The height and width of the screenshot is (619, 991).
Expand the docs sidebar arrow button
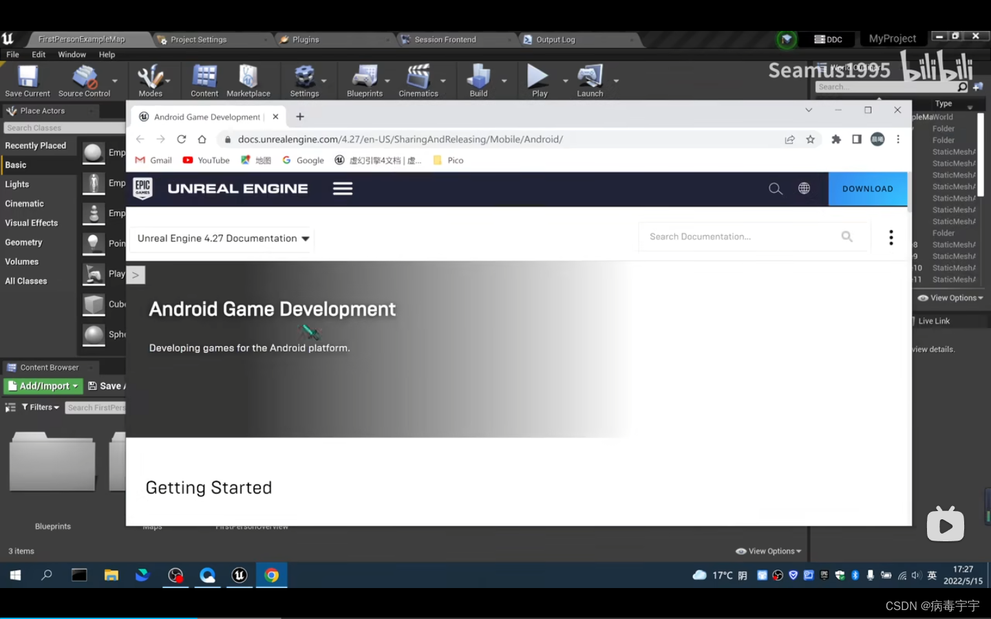[x=136, y=275]
